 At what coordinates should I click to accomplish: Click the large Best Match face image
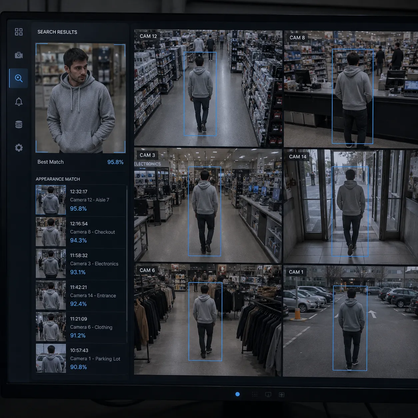click(x=80, y=98)
